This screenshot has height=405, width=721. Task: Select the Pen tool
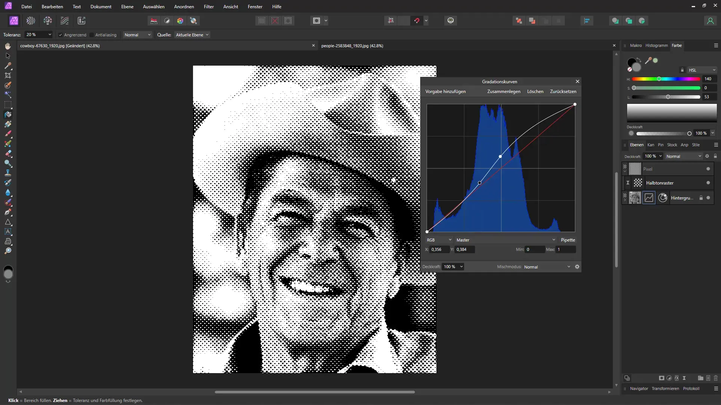pyautogui.click(x=8, y=212)
